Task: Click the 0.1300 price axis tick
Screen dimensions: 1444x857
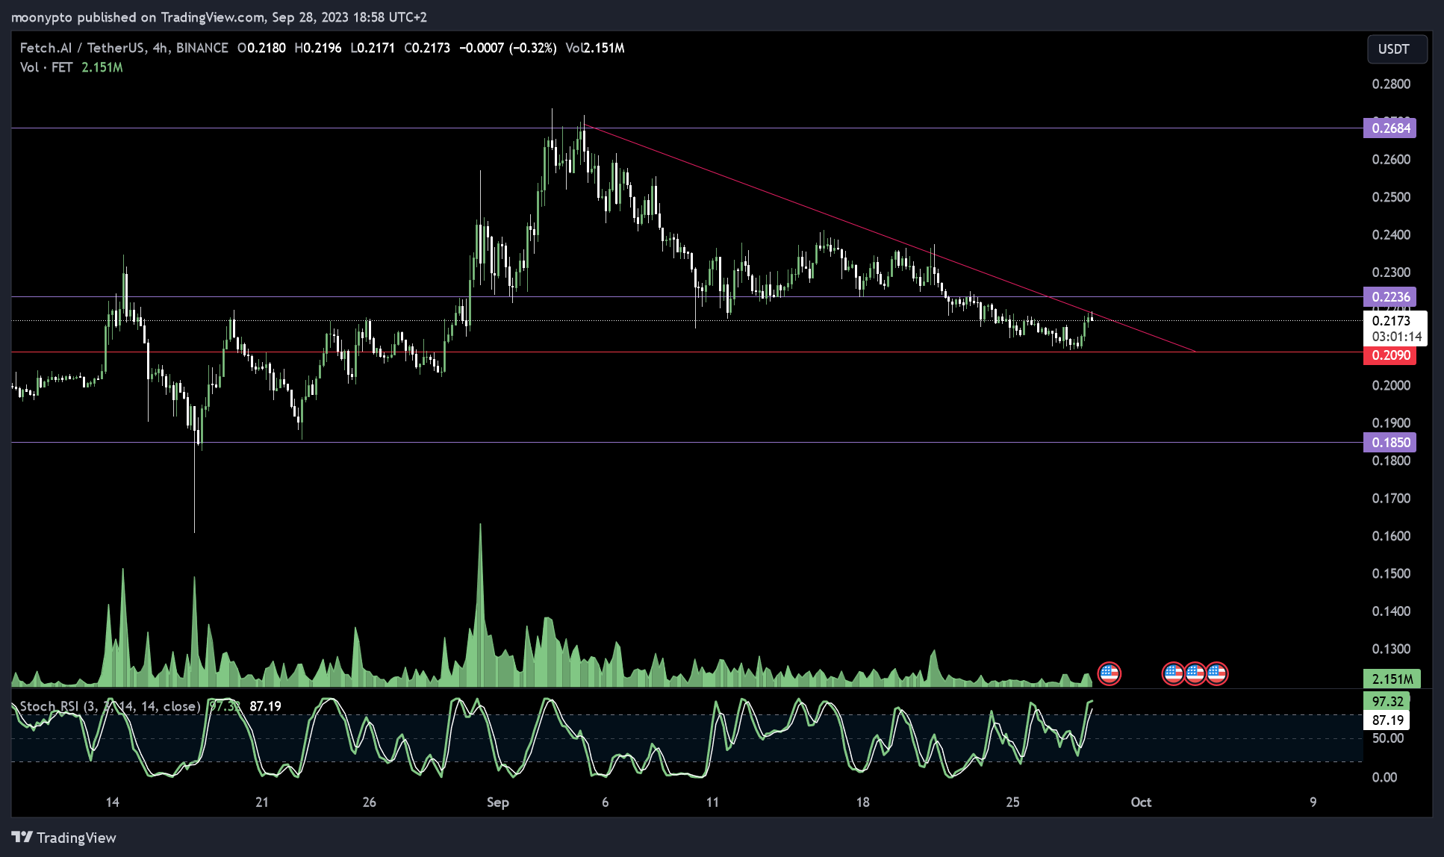Action: [1391, 649]
